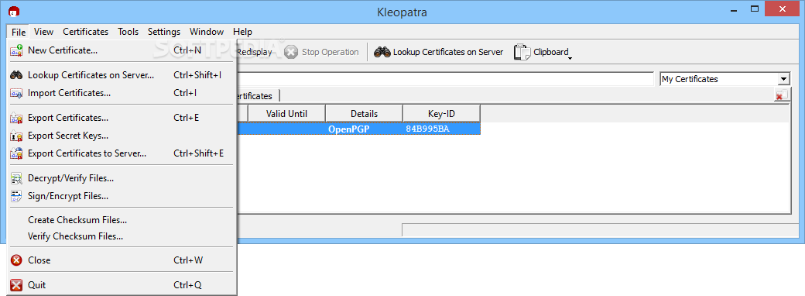The width and height of the screenshot is (805, 296).
Task: Sort by the Valid Until column header
Action: (x=286, y=114)
